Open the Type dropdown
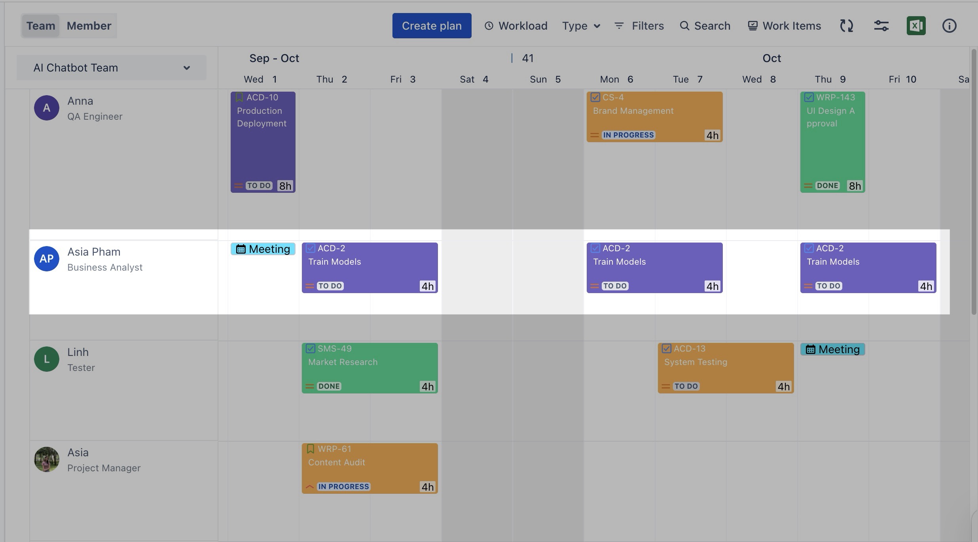 (581, 26)
